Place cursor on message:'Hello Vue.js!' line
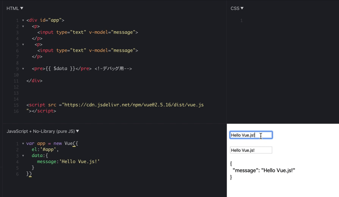The width and height of the screenshot is (339, 197). [68, 161]
